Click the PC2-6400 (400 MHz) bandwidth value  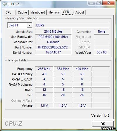[x=53, y=37]
